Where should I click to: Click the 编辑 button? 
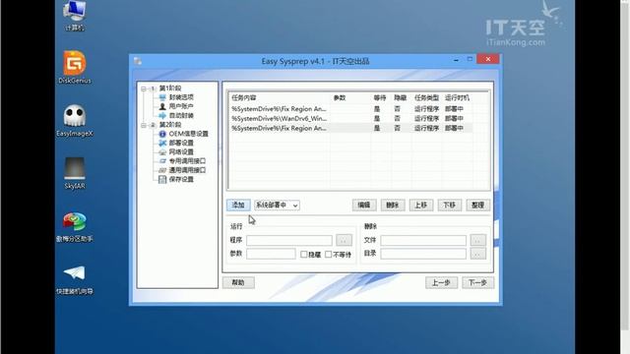[x=364, y=206]
